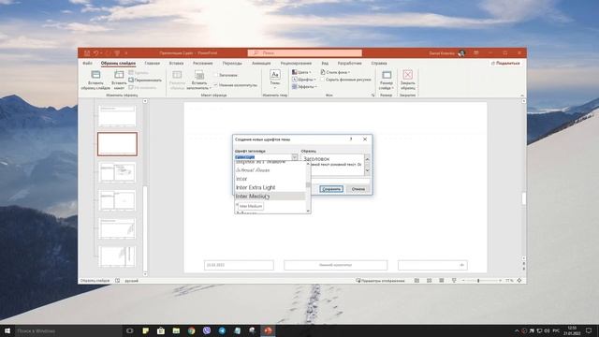Open Windows Start button
Image resolution: width=599 pixels, height=337 pixels.
tap(7, 330)
